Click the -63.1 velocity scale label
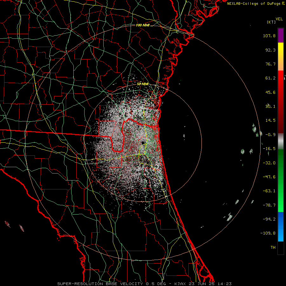The height and width of the screenshot is (286, 286). 269,191
